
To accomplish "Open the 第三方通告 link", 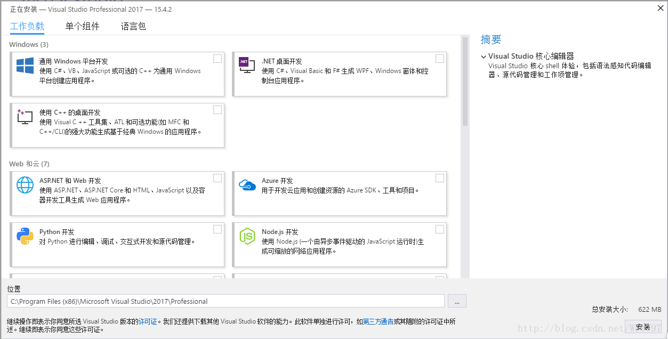I will (x=378, y=321).
